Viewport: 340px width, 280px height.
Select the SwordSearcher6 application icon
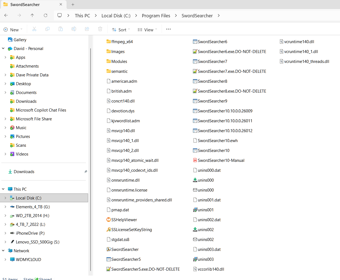click(195, 41)
